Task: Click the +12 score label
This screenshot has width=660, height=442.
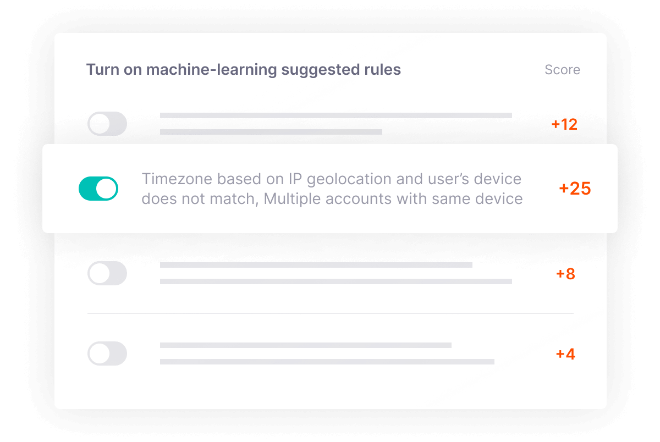Action: tap(564, 124)
